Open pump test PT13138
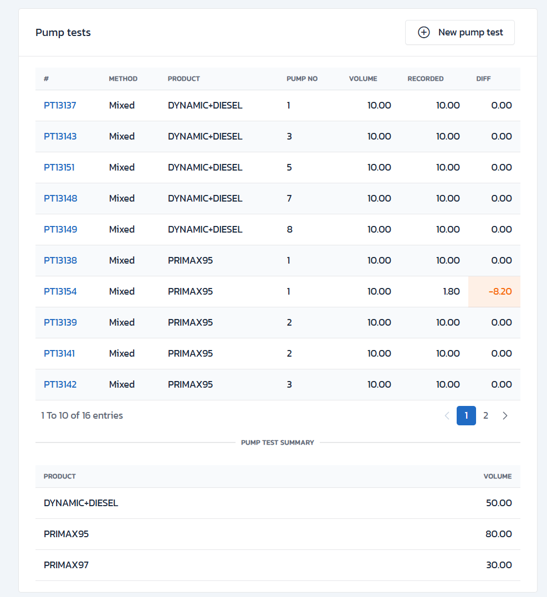This screenshot has height=597, width=547. (60, 260)
